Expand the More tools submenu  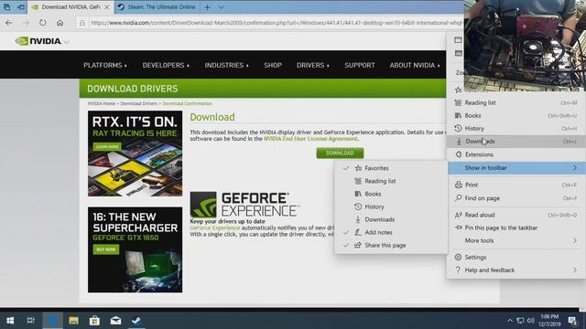coord(516,240)
